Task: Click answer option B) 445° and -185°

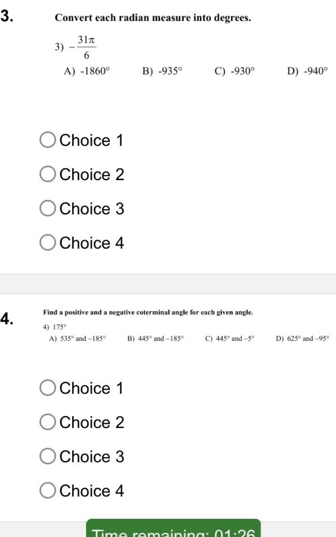Action: (x=155, y=339)
